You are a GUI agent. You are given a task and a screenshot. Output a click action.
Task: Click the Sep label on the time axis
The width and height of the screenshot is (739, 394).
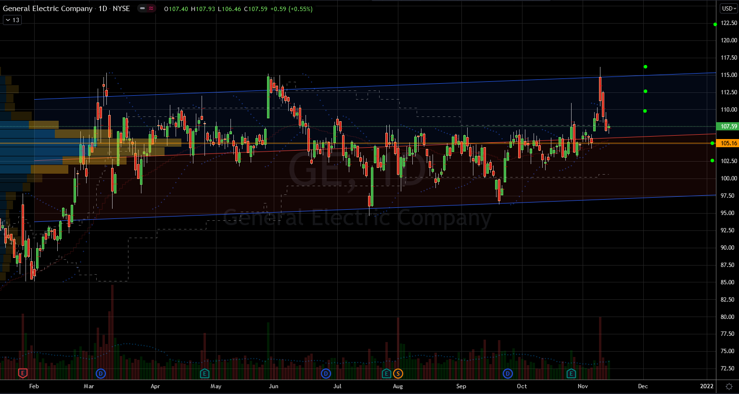461,386
